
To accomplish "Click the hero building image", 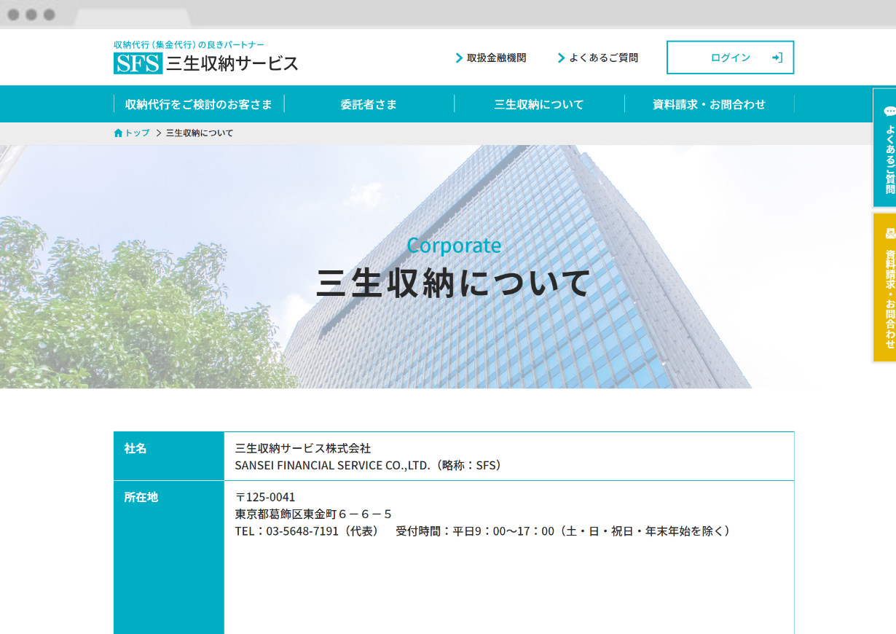I will [448, 267].
